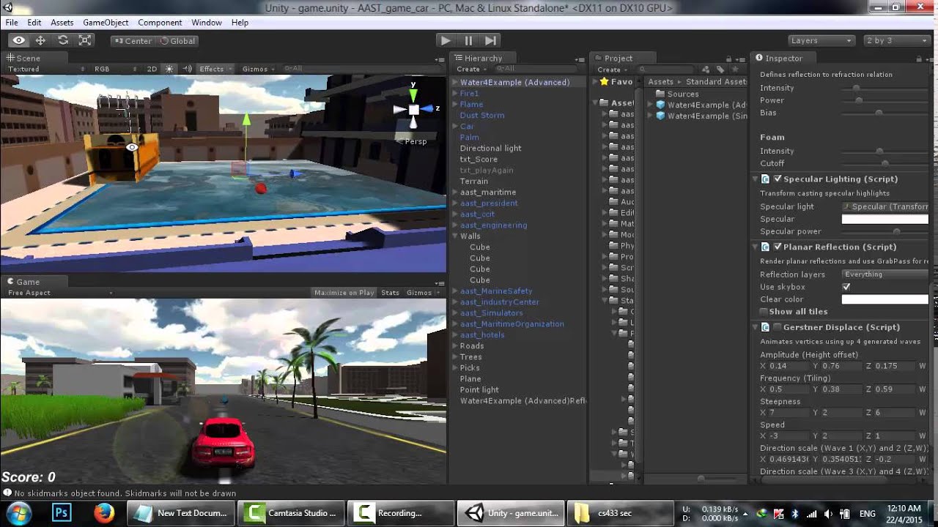This screenshot has width=938, height=527.
Task: Select the Scale tool in toolbar
Action: [x=85, y=41]
